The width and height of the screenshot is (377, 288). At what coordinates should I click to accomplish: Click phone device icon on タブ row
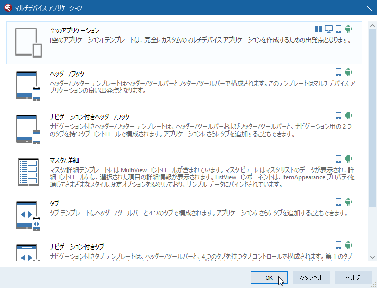(x=338, y=202)
